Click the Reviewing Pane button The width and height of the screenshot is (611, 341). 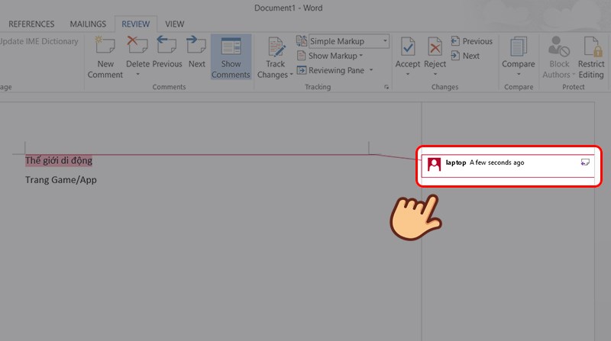(331, 70)
